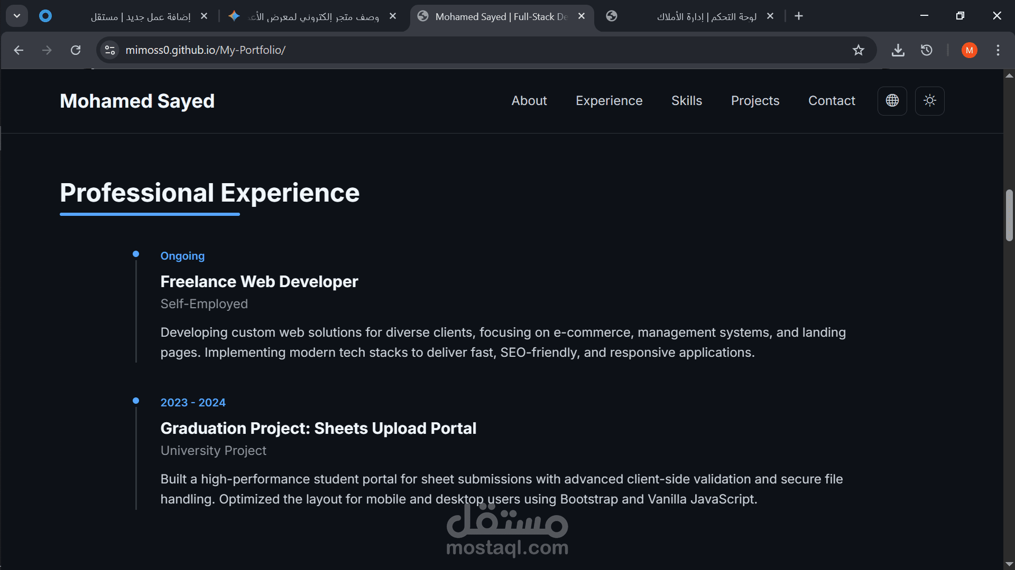Click the globe language switcher icon
The width and height of the screenshot is (1015, 570).
892,101
